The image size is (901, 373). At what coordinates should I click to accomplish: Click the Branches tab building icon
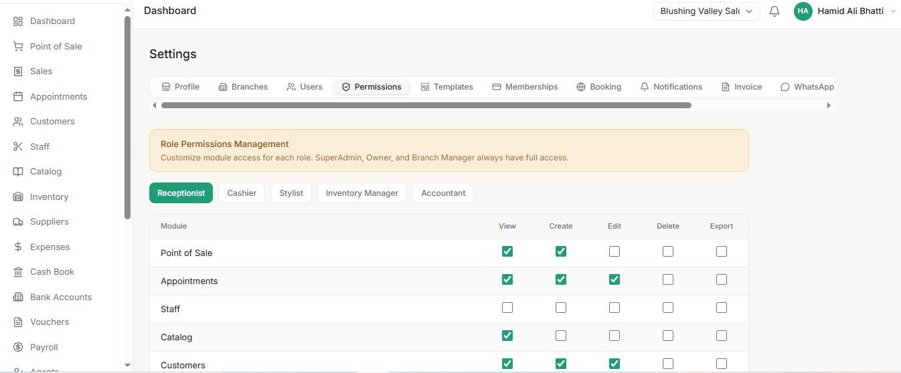pos(223,87)
